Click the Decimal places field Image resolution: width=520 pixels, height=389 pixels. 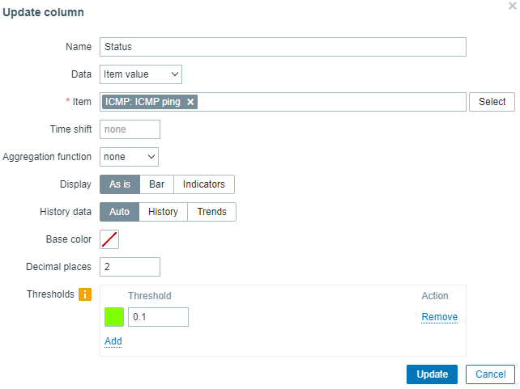pyautogui.click(x=130, y=267)
